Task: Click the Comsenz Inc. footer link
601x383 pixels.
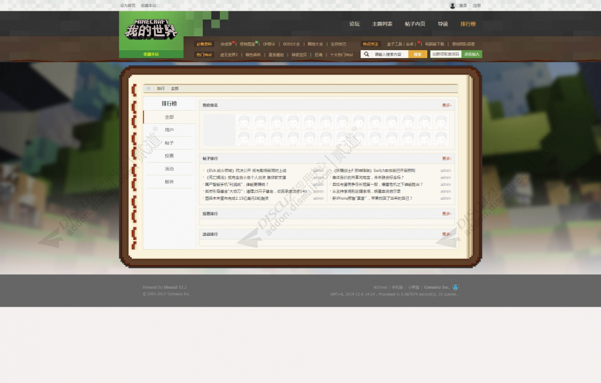Action: [437, 287]
